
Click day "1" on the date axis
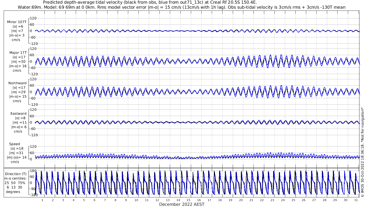tap(42, 200)
